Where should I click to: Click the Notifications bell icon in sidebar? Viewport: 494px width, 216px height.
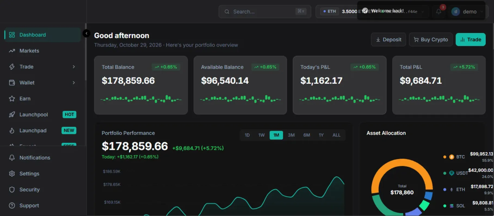pyautogui.click(x=12, y=158)
